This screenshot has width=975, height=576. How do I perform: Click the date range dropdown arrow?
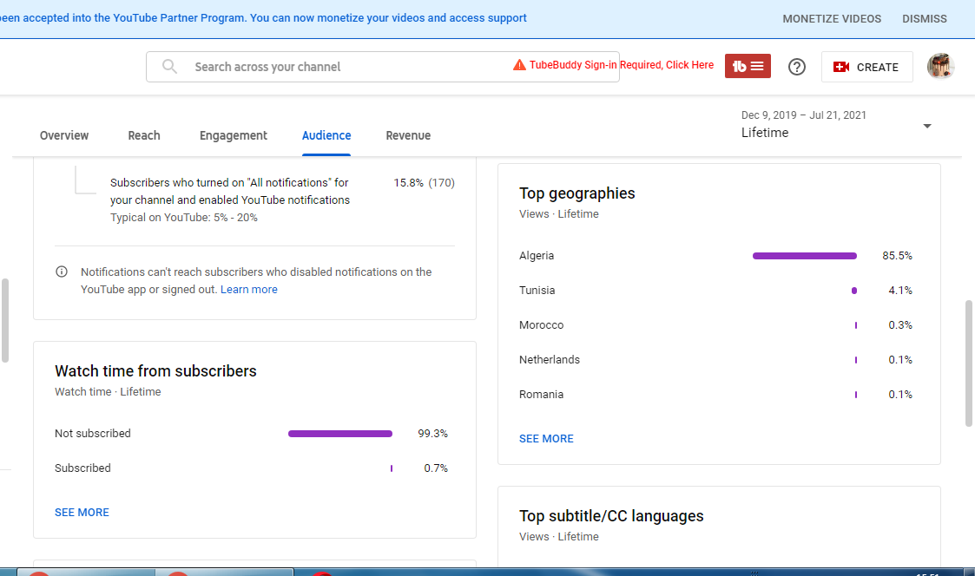[927, 126]
